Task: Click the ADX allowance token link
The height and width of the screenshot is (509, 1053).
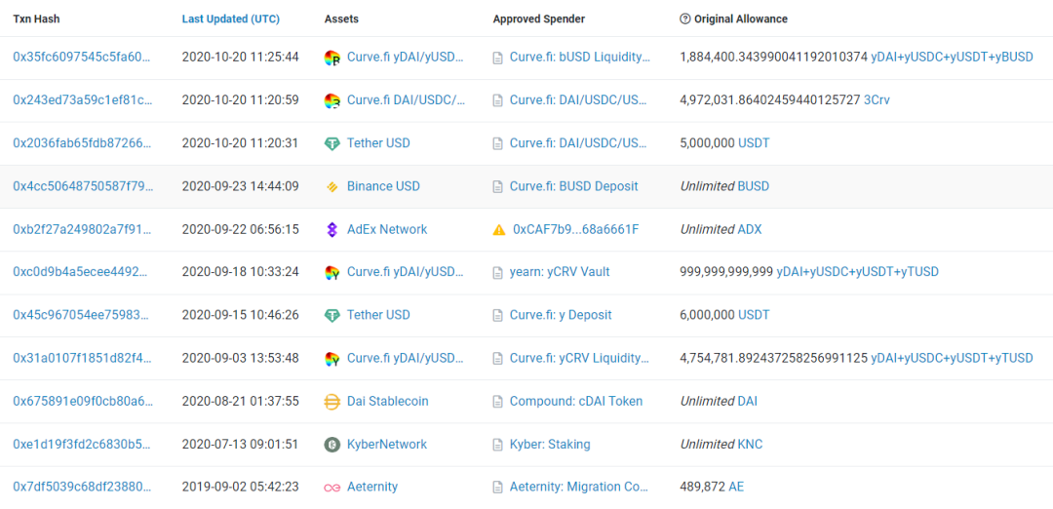Action: coord(750,229)
